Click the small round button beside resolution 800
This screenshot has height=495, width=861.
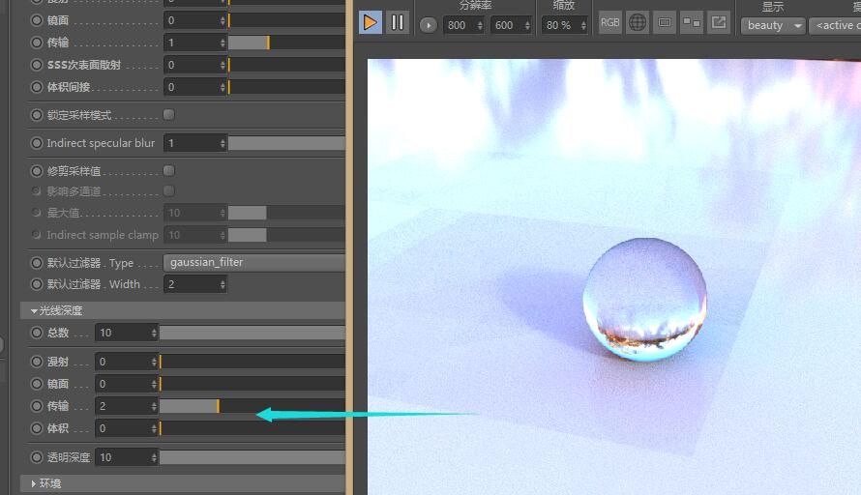[x=429, y=25]
